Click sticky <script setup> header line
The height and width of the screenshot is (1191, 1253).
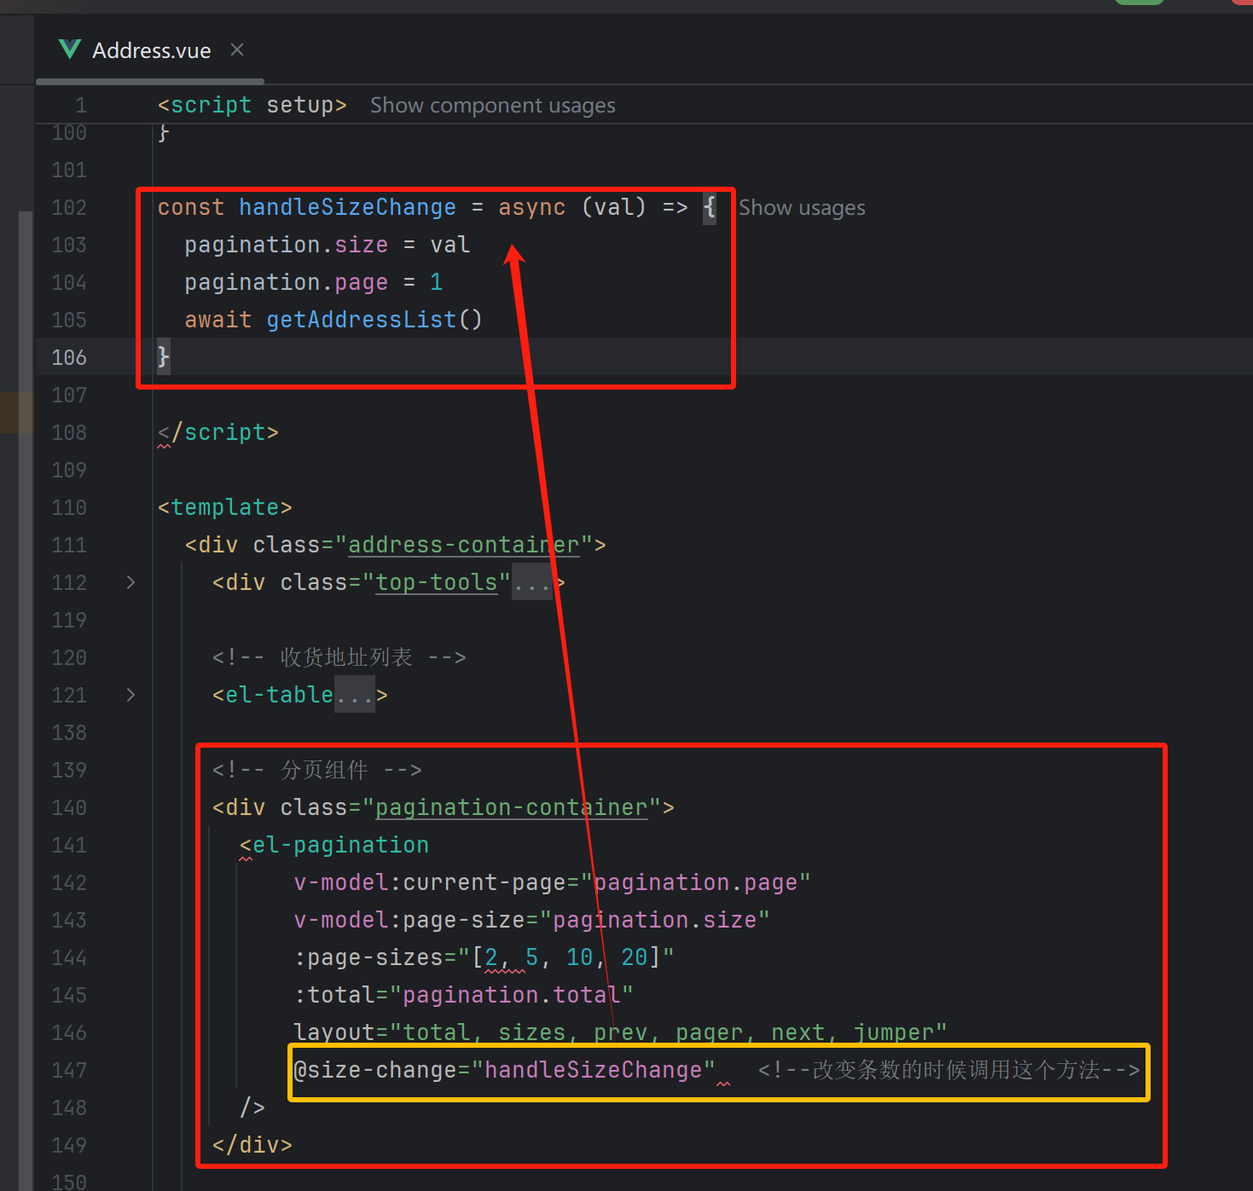click(252, 105)
